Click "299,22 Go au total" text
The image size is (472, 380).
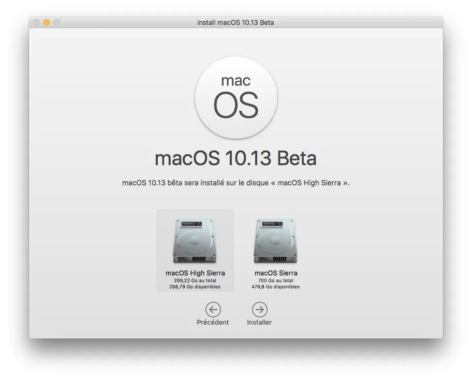tap(195, 280)
